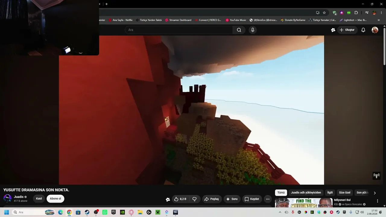Open a new browser tab with plus
Screen dimensions: 386x217
pos(106,4)
